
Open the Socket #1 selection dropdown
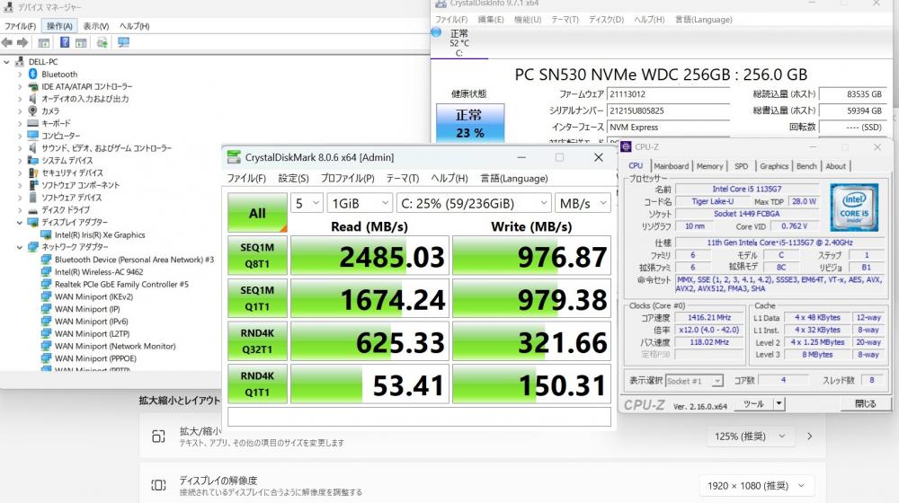pyautogui.click(x=694, y=381)
